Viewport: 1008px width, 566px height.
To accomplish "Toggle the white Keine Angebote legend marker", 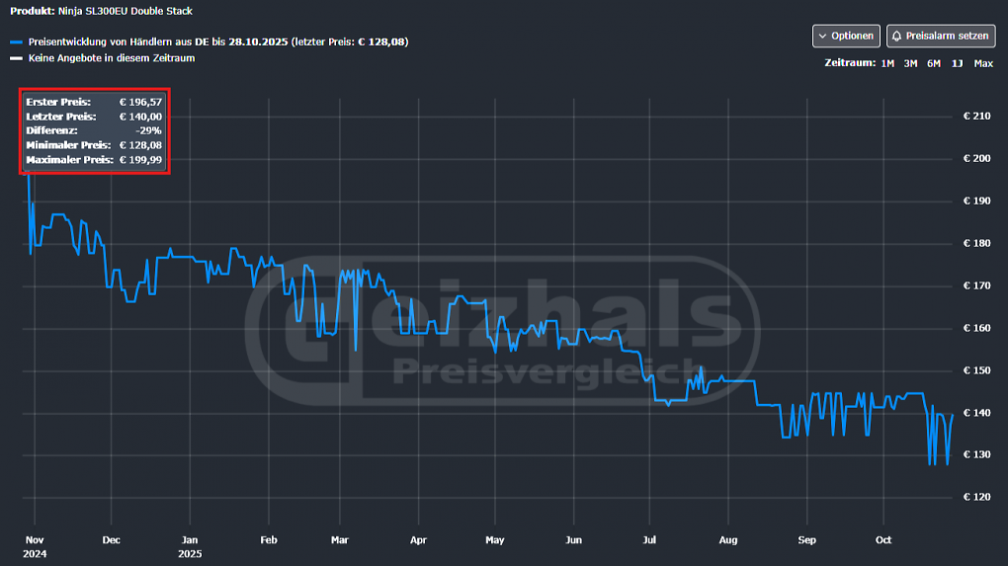I will [16, 58].
